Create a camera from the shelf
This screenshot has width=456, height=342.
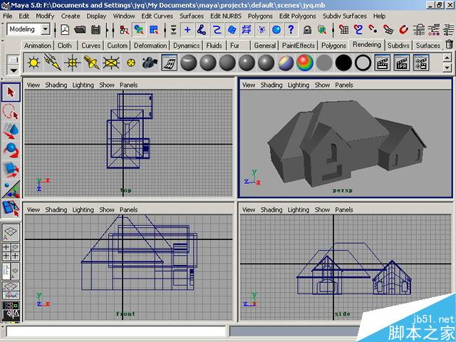tap(150, 63)
